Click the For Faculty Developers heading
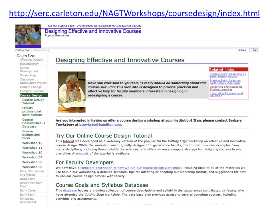Viewport: 274px width, 205px height. pyautogui.click(x=84, y=163)
